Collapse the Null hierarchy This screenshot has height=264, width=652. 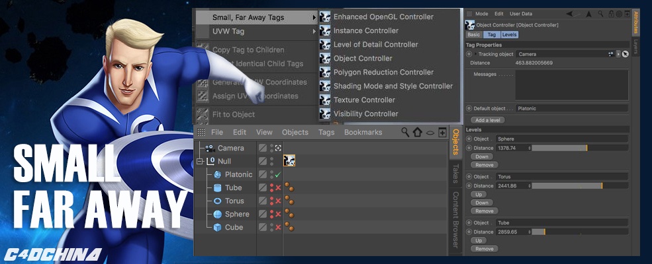pos(200,161)
